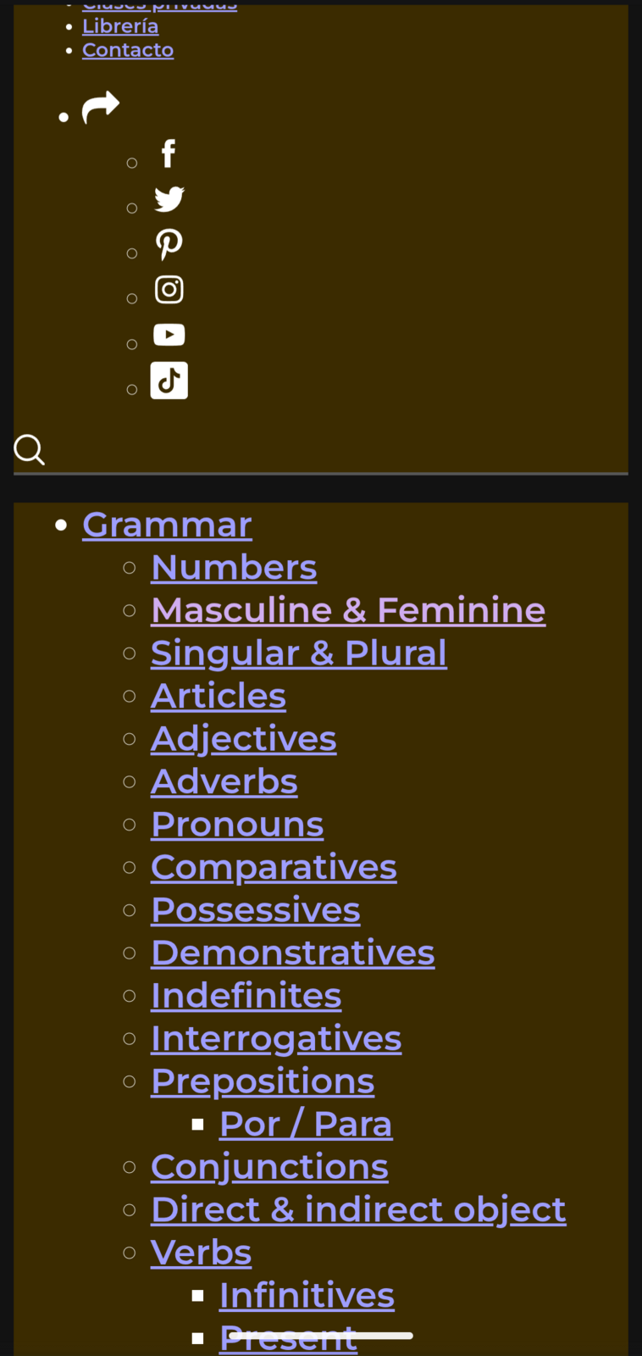This screenshot has height=1356, width=642.
Task: Click the search magnifier icon
Action: pyautogui.click(x=30, y=450)
